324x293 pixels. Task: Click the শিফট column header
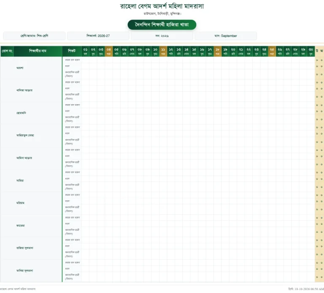(72, 51)
